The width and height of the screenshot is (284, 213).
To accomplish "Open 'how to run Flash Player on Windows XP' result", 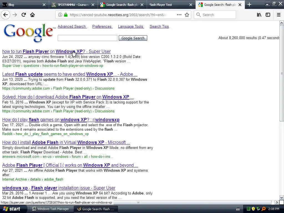I will click(56, 51).
